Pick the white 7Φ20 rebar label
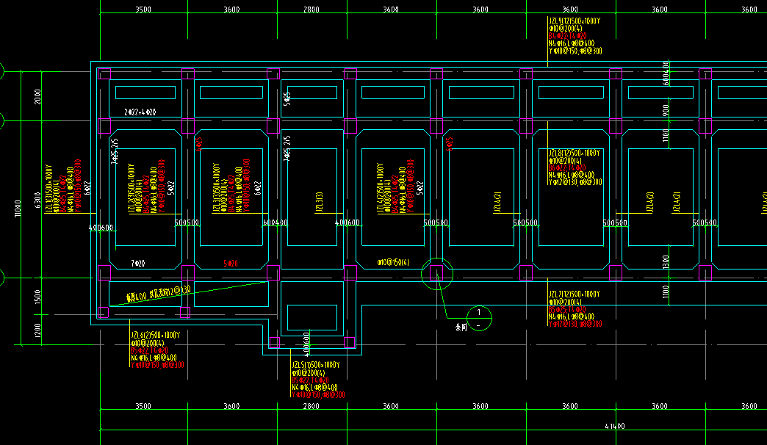 point(138,263)
